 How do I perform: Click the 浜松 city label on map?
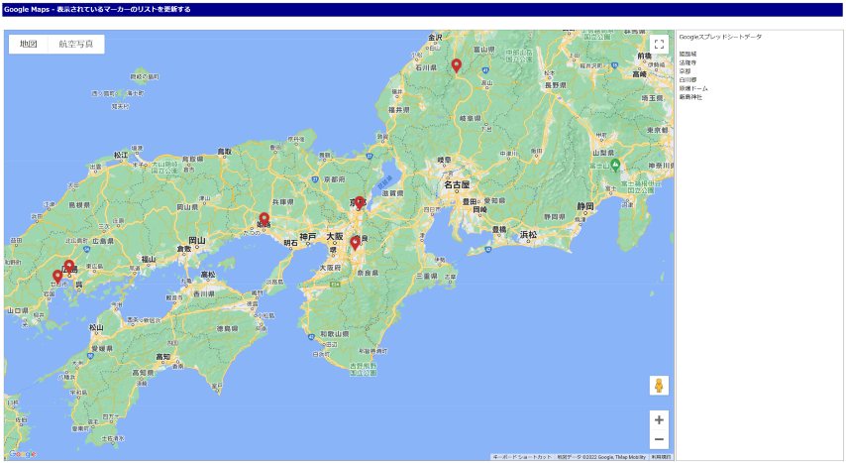[x=528, y=234]
